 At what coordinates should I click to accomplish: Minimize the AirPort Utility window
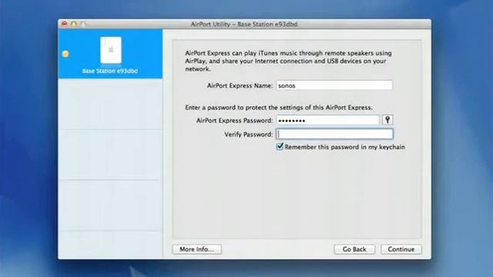click(x=74, y=24)
